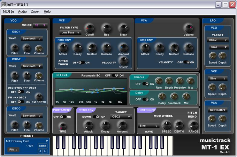This screenshot has height=157, width=237.
Task: Click the preset name button
Action: point(43,146)
